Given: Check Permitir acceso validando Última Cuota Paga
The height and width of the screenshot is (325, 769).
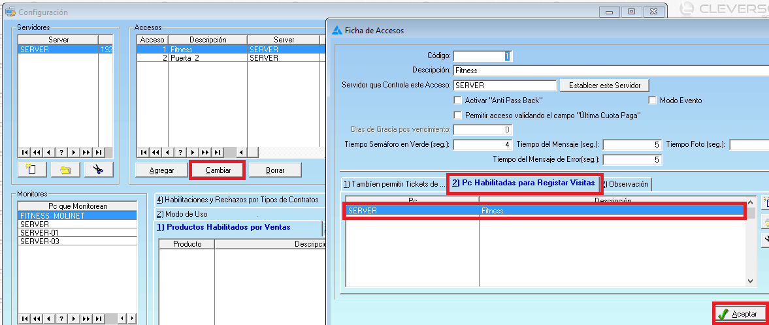Looking at the screenshot, I should [458, 115].
